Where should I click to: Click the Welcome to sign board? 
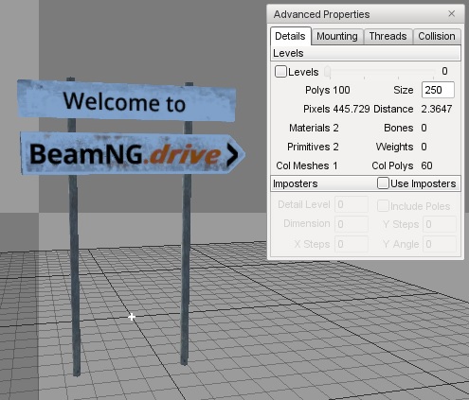pos(126,101)
